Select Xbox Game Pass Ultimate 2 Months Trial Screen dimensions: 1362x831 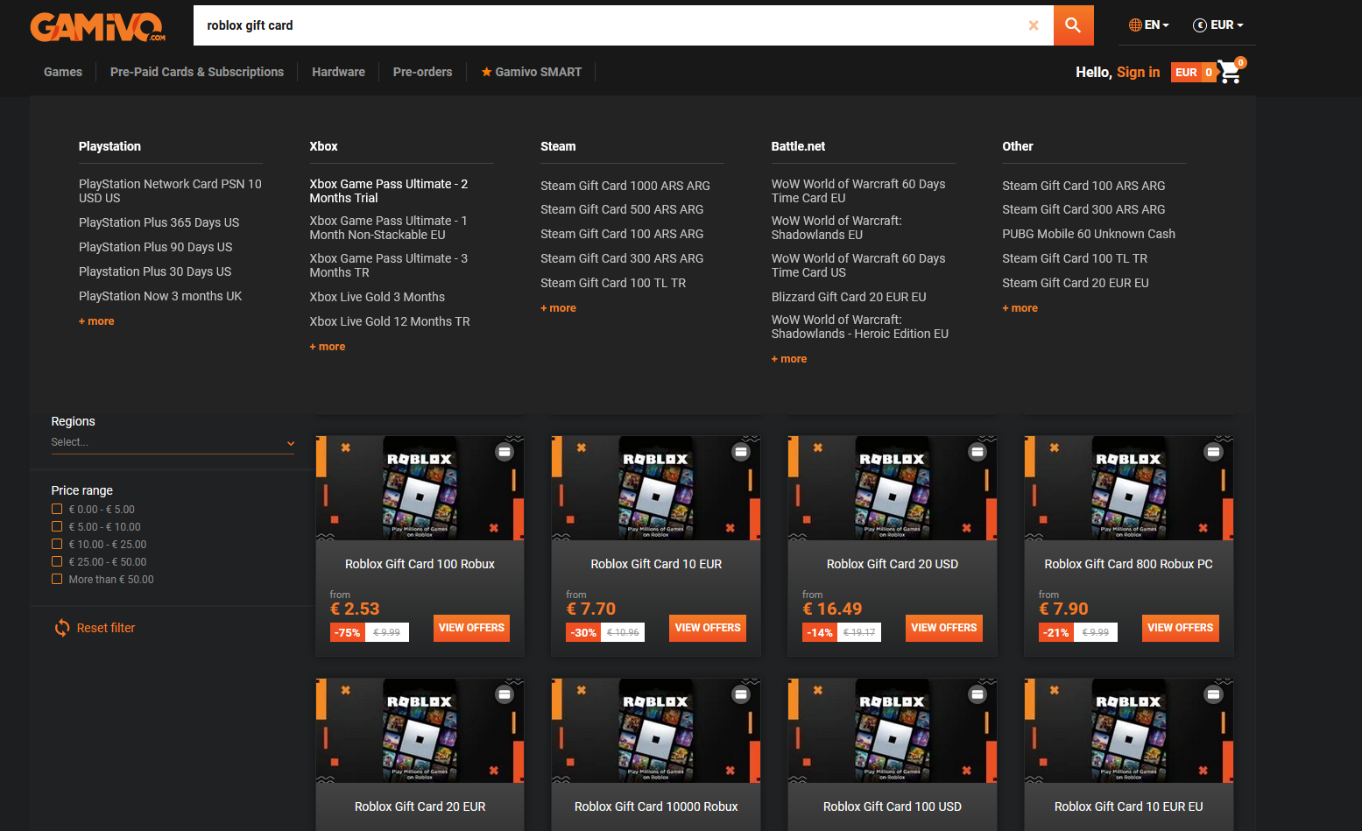point(389,191)
